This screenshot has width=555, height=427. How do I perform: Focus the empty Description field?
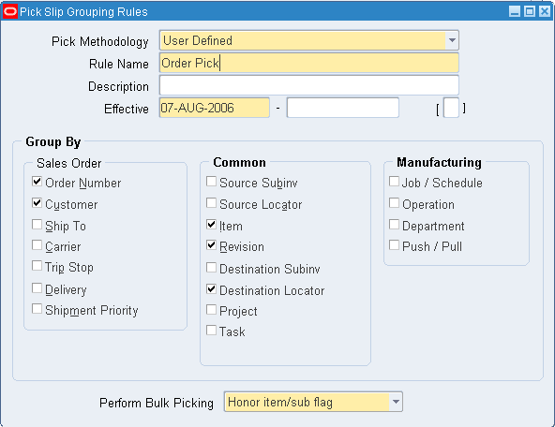point(309,85)
